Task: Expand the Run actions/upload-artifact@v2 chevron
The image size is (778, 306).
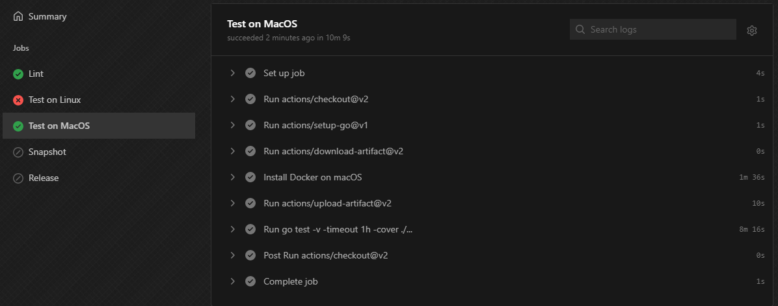Action: [232, 202]
